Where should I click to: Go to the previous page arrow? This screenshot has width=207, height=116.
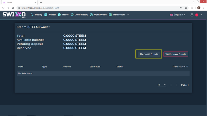(171, 85)
